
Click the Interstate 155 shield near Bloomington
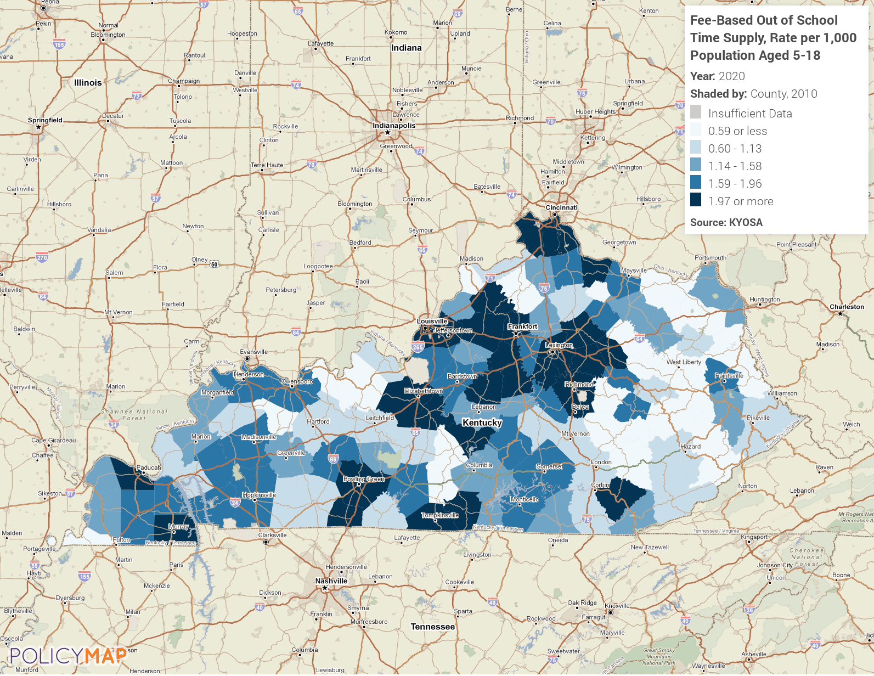[59, 44]
